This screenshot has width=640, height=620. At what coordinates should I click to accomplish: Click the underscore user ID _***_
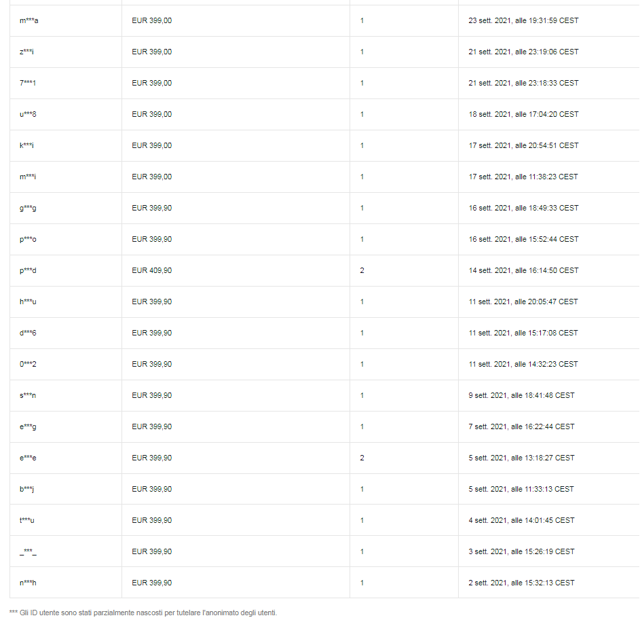28,552
